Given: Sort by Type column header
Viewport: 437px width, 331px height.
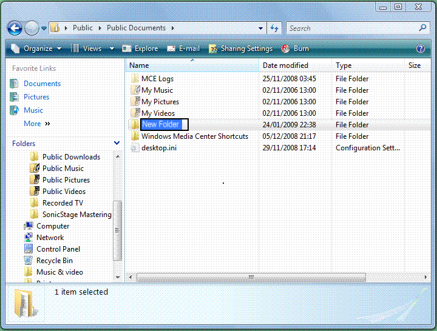Looking at the screenshot, I should coord(368,65).
